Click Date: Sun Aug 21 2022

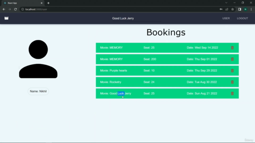[202, 93]
